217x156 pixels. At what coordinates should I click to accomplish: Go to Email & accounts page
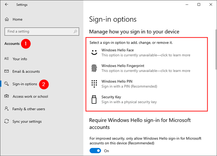[26, 71]
